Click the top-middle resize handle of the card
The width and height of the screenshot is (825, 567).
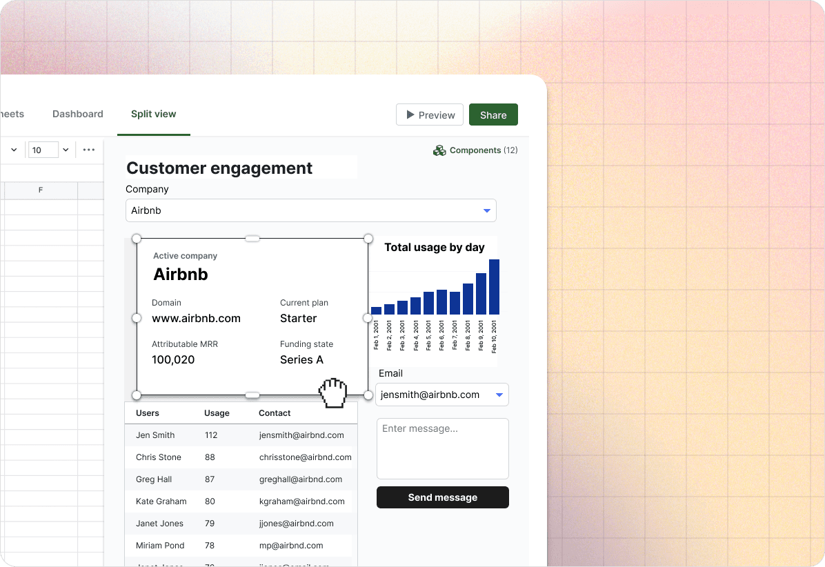pos(252,238)
